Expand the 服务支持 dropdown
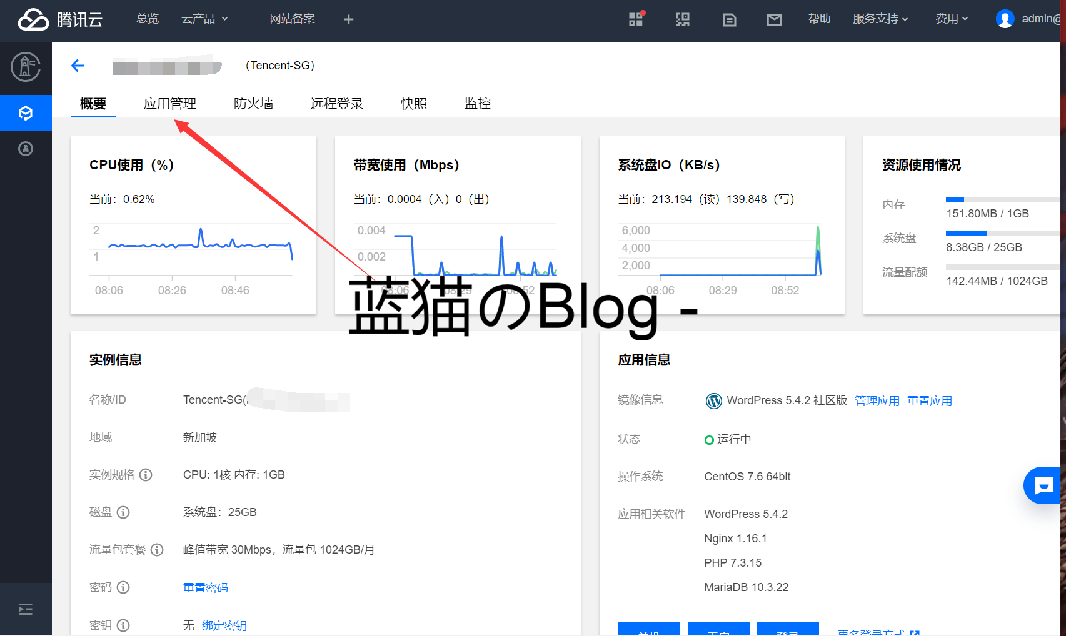Image resolution: width=1066 pixels, height=636 pixels. 880,19
